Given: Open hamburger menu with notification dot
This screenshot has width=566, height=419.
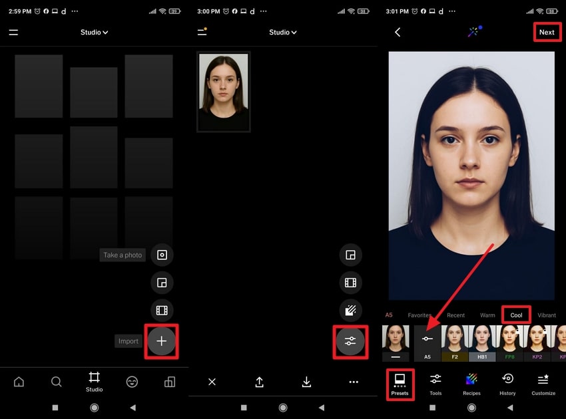Looking at the screenshot, I should [x=202, y=32].
